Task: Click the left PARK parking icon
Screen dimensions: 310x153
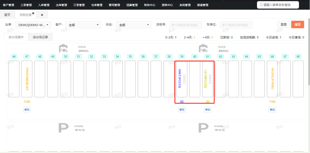Action: pos(64,128)
